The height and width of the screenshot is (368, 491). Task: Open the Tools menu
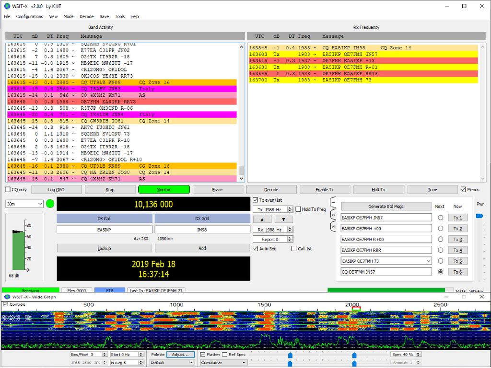tap(119, 17)
